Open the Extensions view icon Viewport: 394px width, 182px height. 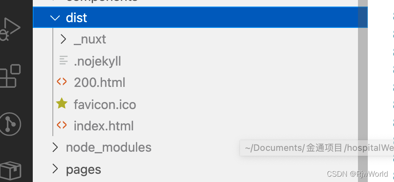tap(10, 76)
